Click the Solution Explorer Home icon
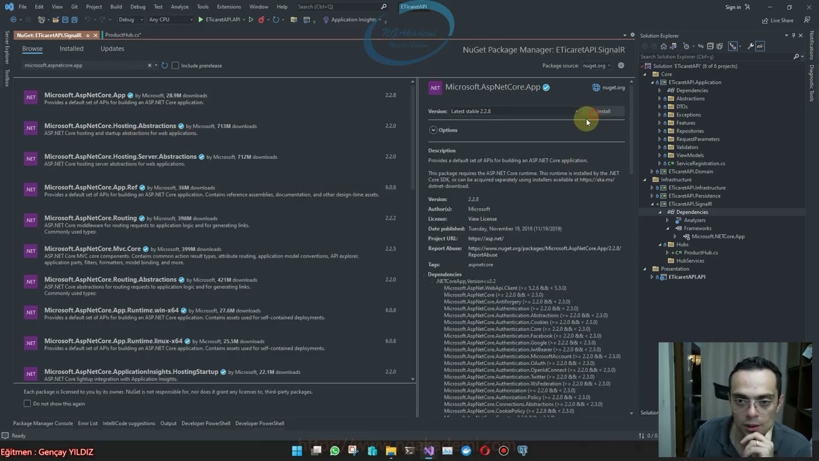The image size is (819, 461). 664,46
